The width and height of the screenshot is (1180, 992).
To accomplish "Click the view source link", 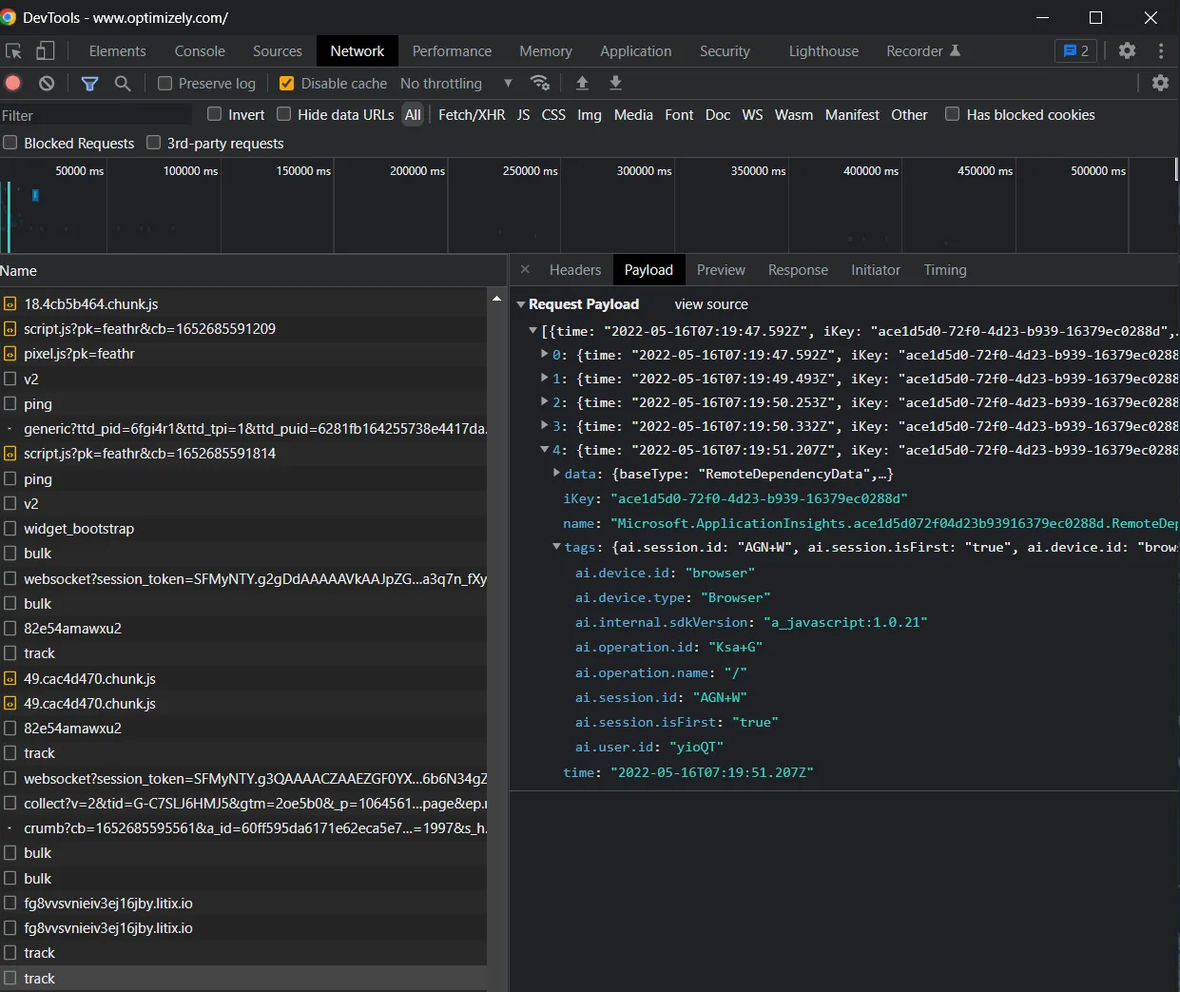I will tap(711, 304).
